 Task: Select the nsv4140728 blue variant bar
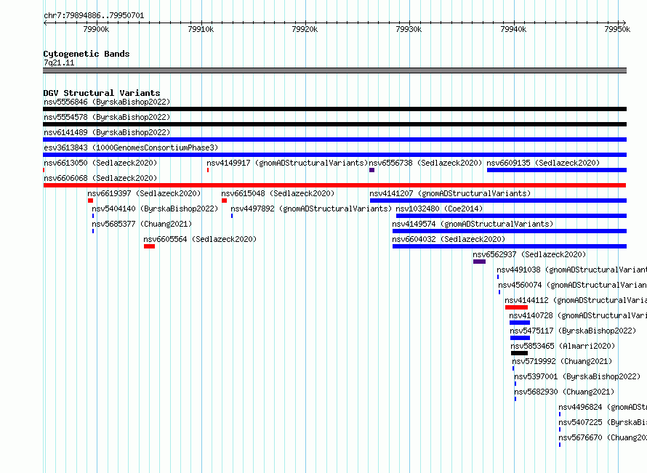coord(520,323)
